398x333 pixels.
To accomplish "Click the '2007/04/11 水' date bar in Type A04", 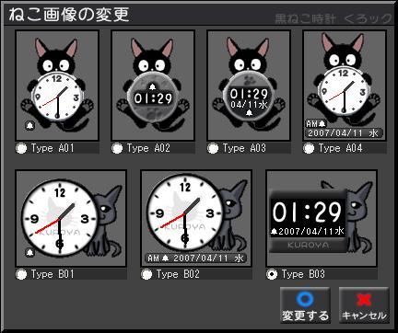I will pos(344,133).
